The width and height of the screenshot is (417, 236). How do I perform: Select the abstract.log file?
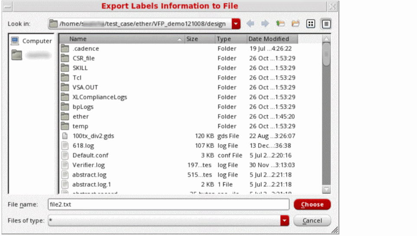point(89,175)
